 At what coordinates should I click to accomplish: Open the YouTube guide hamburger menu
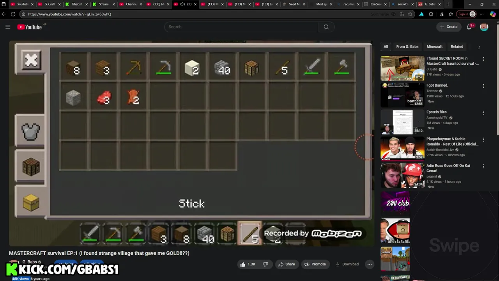click(8, 27)
